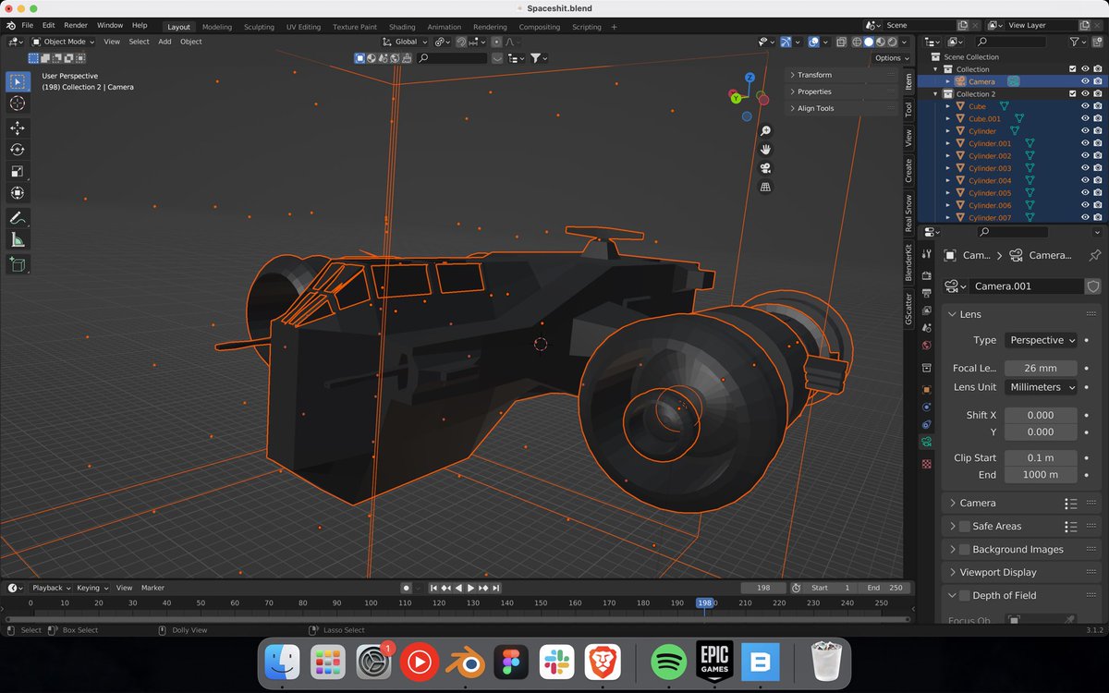Select the Add Cube tool
Viewport: 1109px width, 693px height.
(x=18, y=264)
